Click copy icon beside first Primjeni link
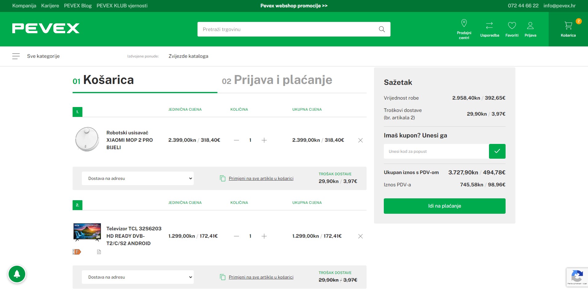The image size is (588, 290). point(223,178)
